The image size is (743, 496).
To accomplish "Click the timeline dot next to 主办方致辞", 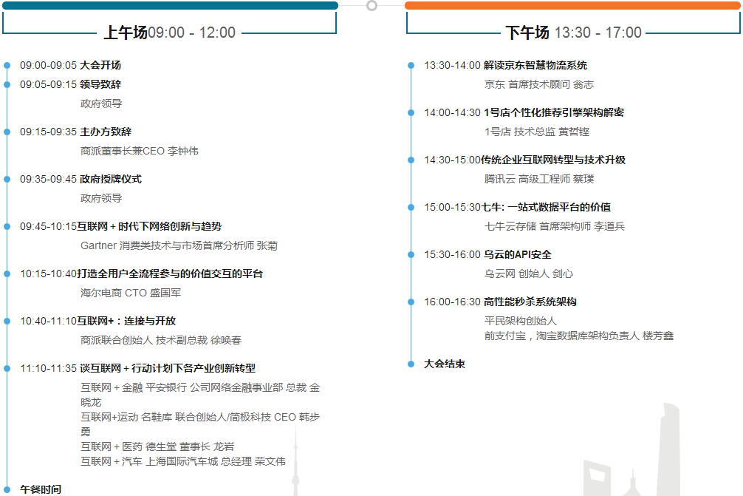I will 7,132.
